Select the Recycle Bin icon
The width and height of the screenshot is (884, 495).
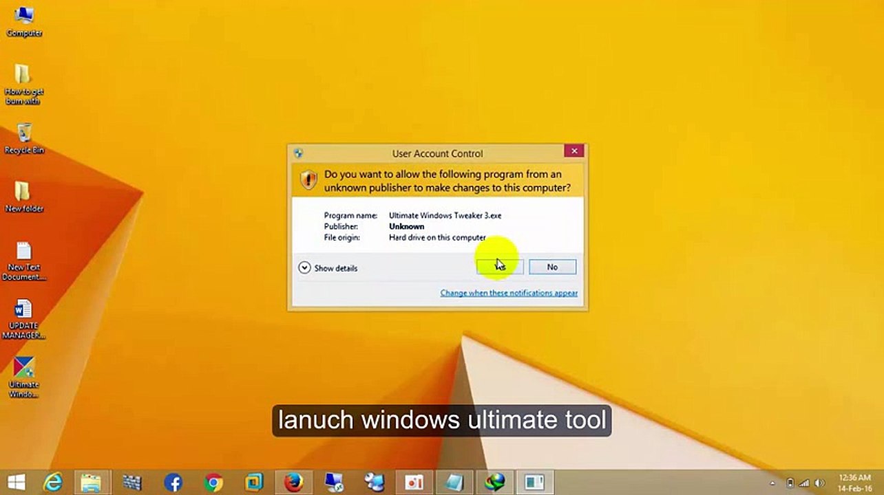click(24, 138)
